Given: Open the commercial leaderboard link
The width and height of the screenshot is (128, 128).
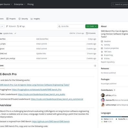Looking at the screenshot, I should click(57, 99).
